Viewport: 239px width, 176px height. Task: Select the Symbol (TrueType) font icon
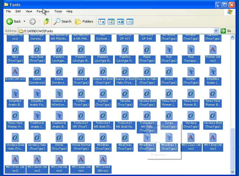click(x=103, y=94)
